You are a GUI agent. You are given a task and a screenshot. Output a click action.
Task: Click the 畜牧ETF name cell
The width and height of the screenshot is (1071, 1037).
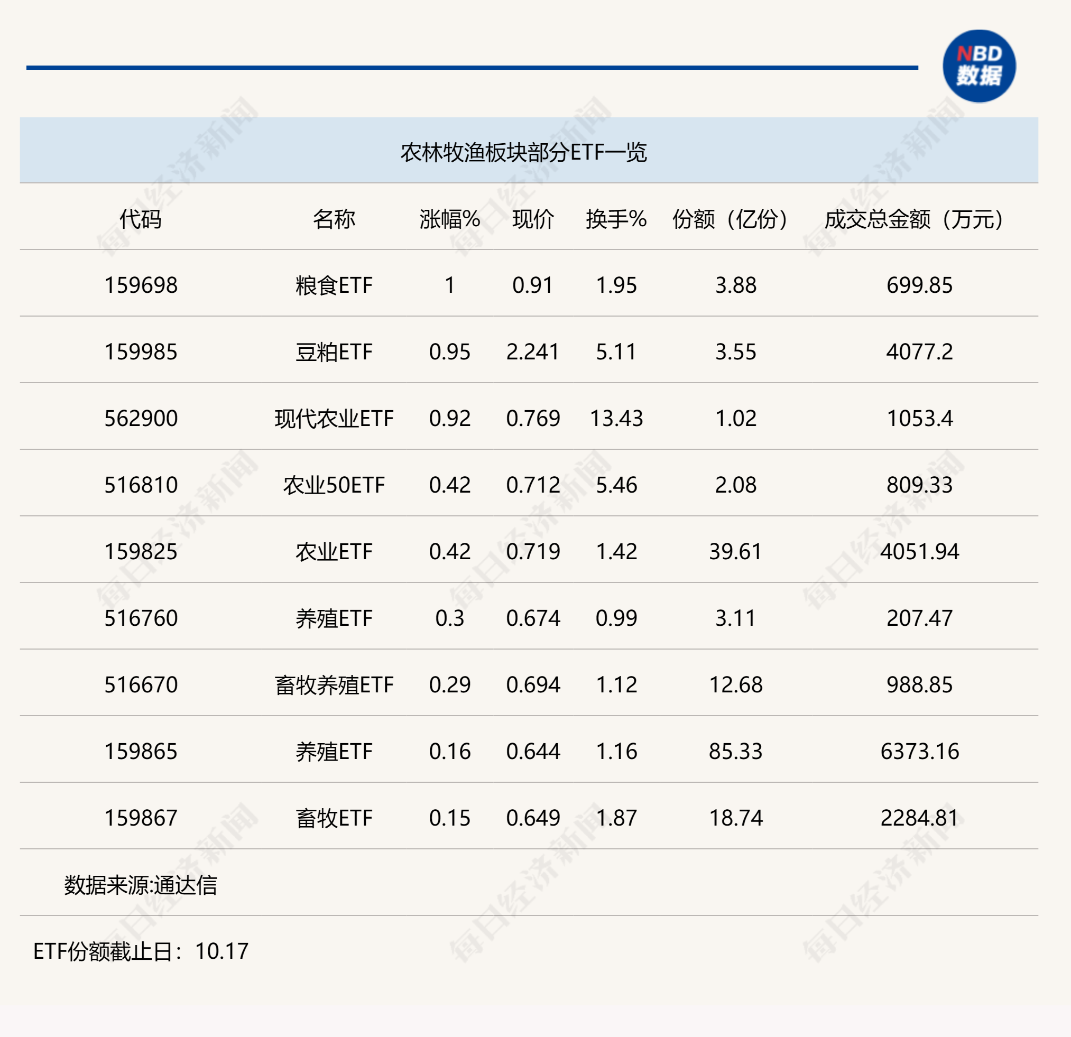point(334,819)
